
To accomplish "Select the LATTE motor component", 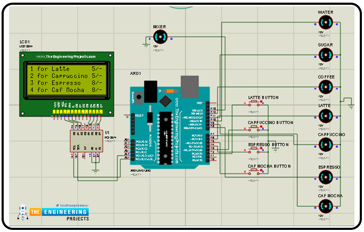I will pos(325,116).
